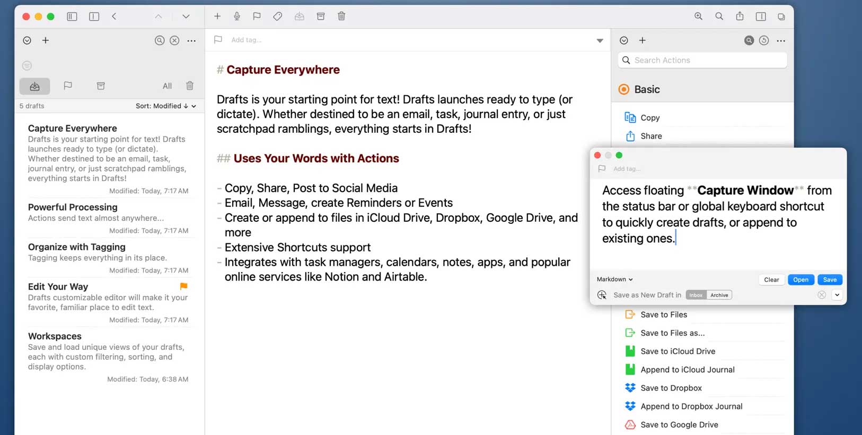Screen dimensions: 862x435
Task: Click the share icon in the top toolbar
Action: click(x=740, y=16)
